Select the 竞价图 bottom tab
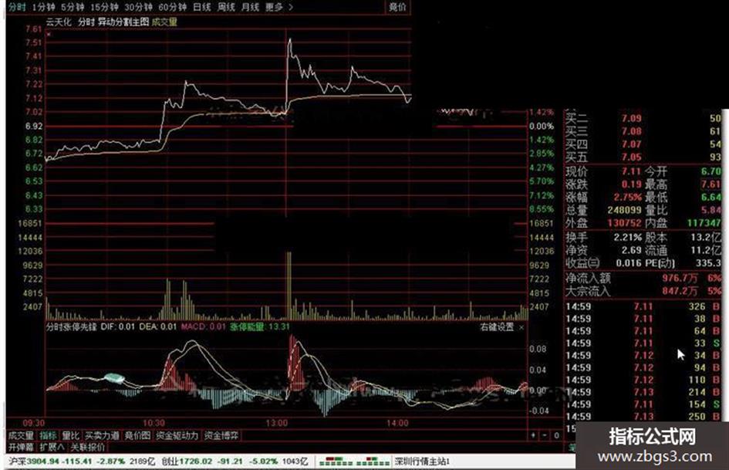Viewport: 729px width, 470px height. tap(137, 436)
